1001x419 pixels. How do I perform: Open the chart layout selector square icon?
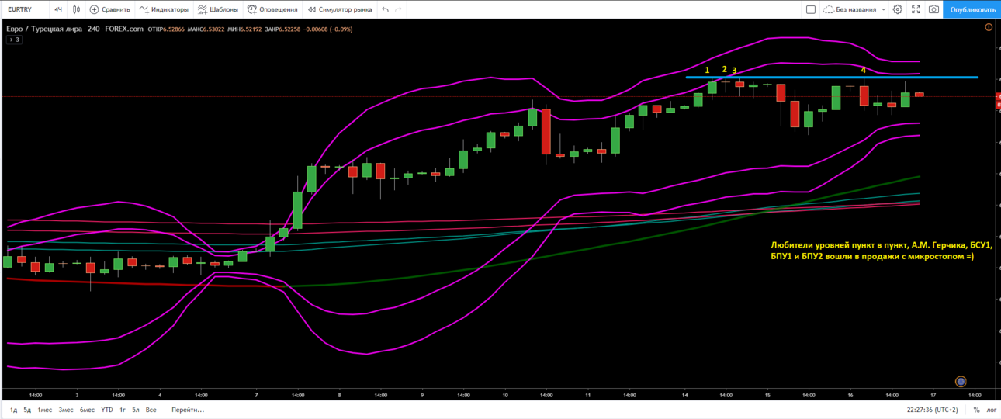coord(811,9)
